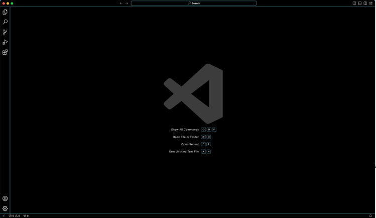
Task: Open the Customize Layout icon
Action: [x=370, y=4]
